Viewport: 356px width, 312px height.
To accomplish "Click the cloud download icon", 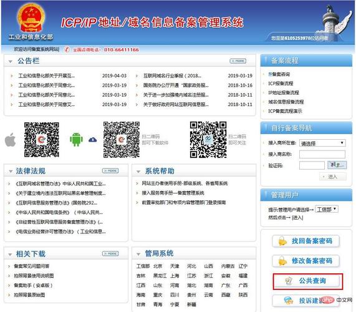I will pos(93,140).
